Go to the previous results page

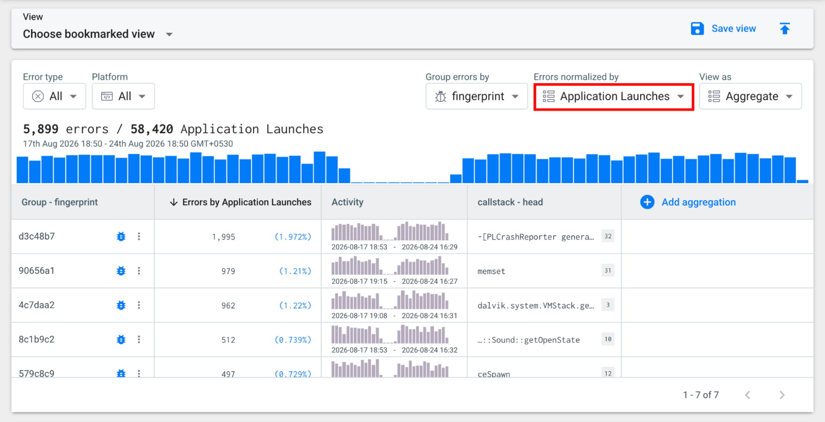pyautogui.click(x=748, y=395)
